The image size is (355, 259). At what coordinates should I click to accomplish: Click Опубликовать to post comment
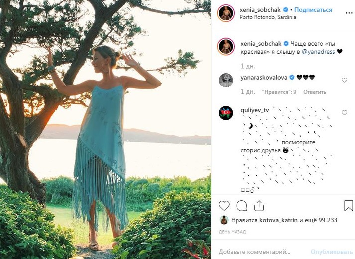point(331,252)
